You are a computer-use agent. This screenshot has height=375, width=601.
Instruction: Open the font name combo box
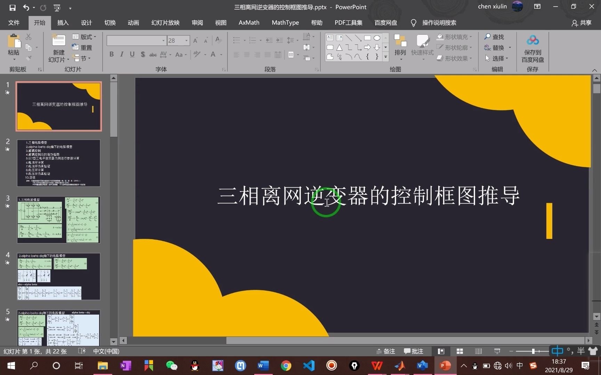(x=136, y=41)
